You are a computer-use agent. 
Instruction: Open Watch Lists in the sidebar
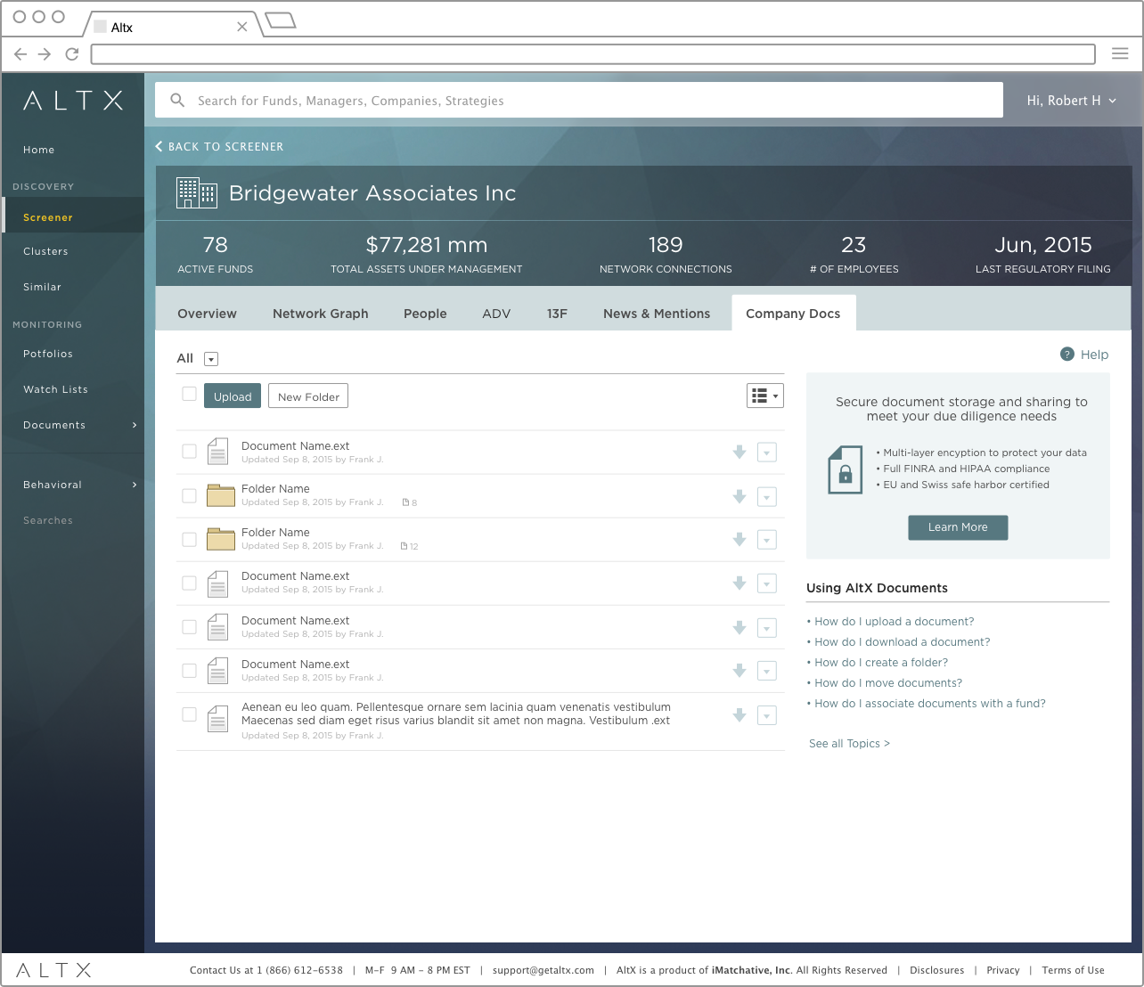pyautogui.click(x=55, y=389)
